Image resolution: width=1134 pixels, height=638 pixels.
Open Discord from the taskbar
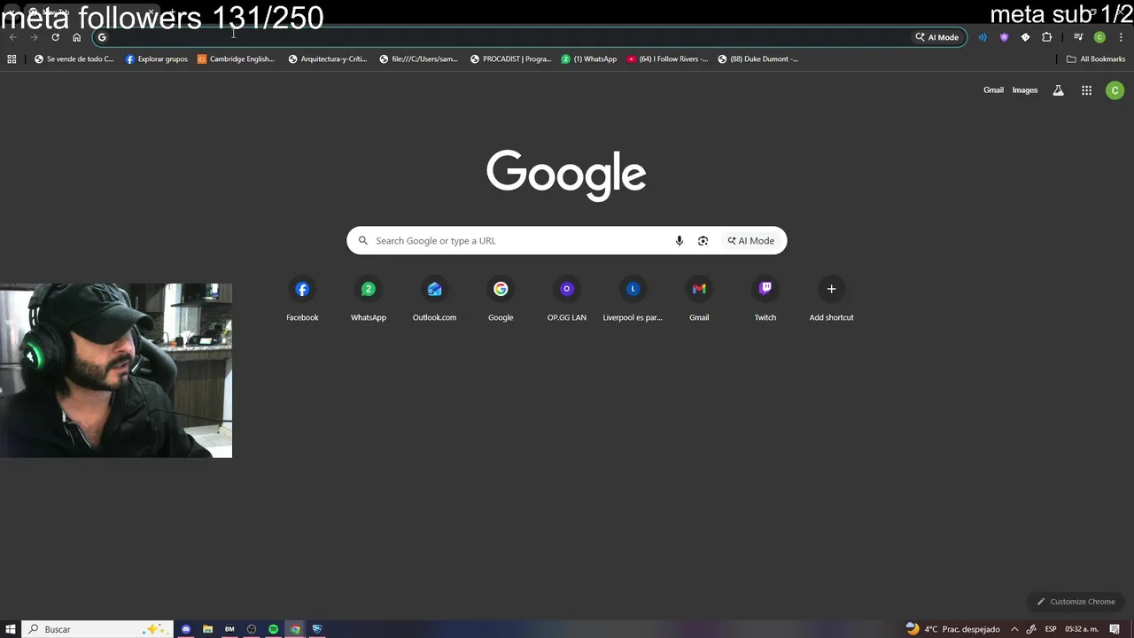pyautogui.click(x=186, y=629)
